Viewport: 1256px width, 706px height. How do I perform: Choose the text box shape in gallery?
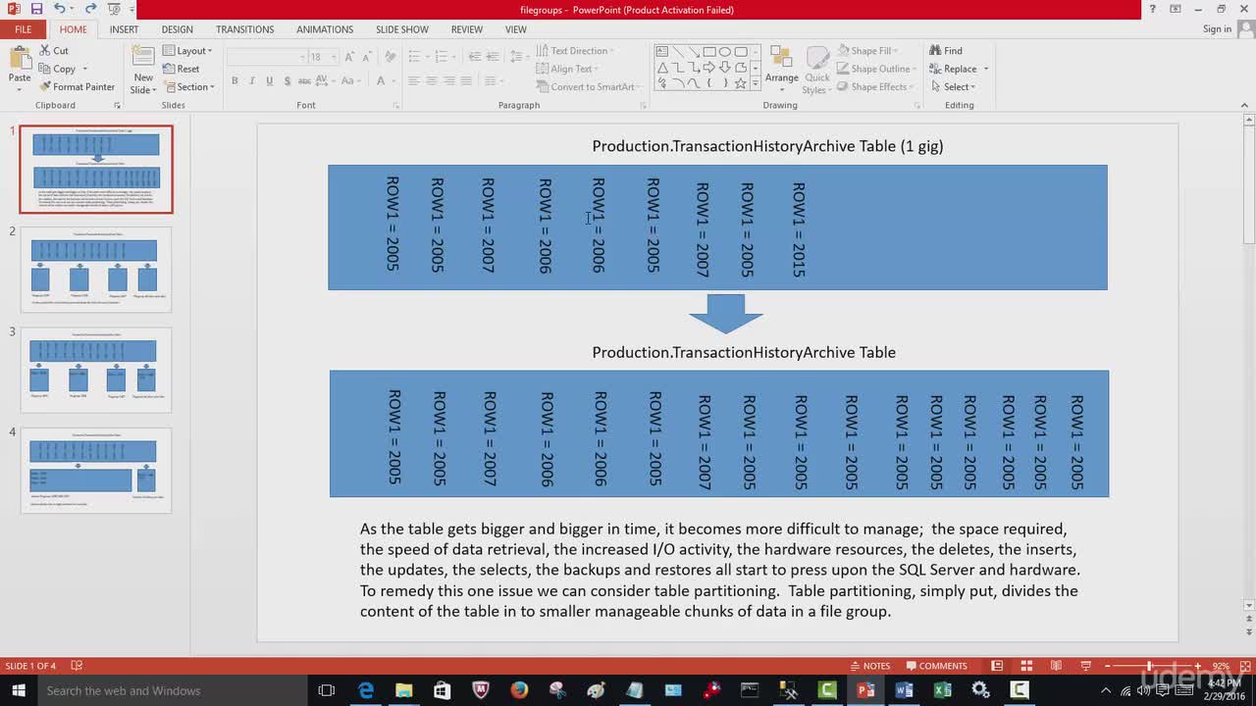click(662, 51)
